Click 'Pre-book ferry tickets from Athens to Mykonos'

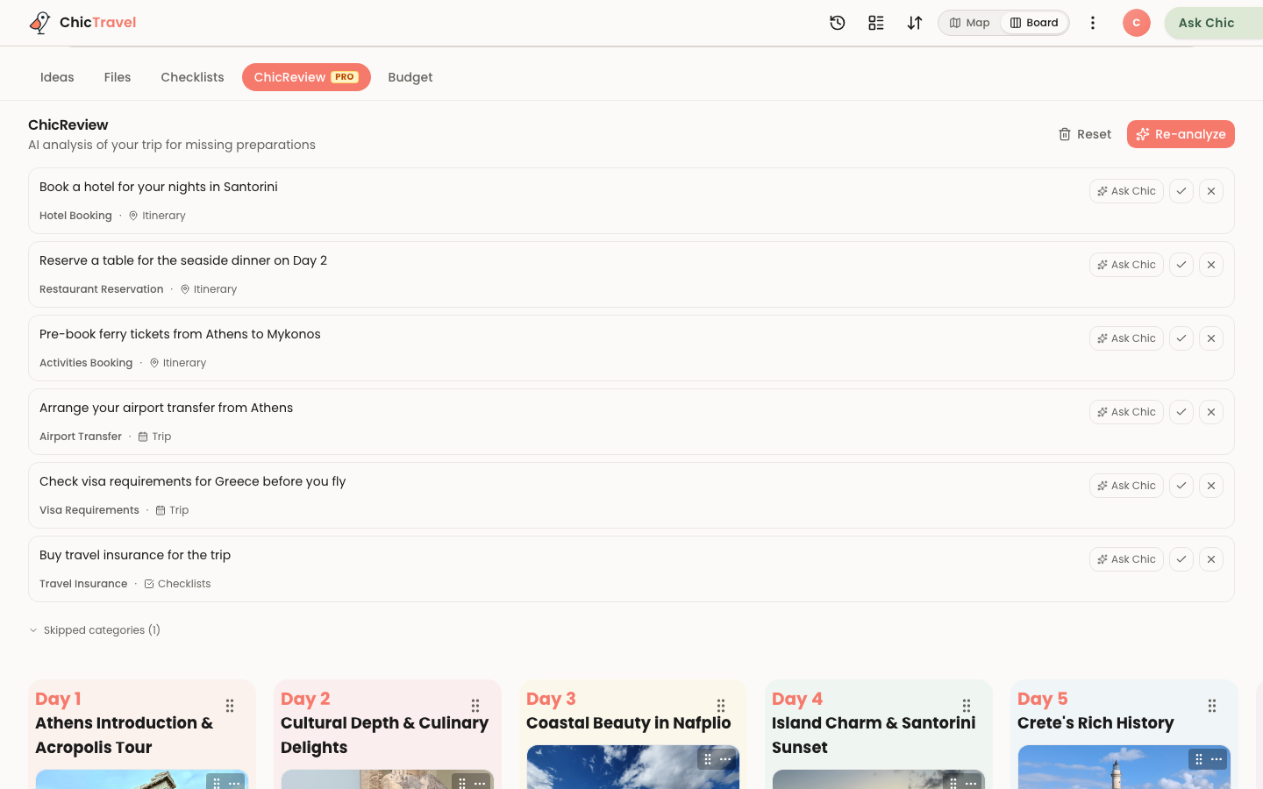coord(180,334)
